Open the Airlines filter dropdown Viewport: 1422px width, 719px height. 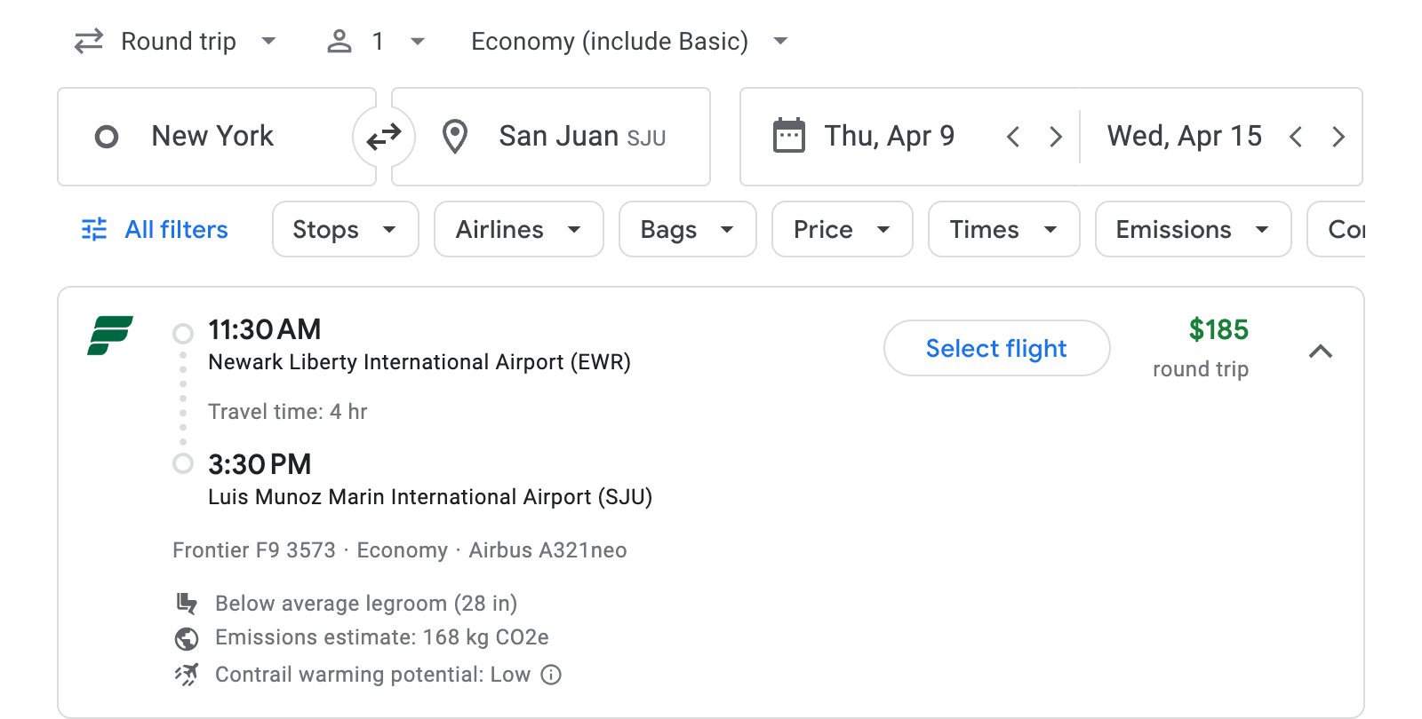[518, 229]
